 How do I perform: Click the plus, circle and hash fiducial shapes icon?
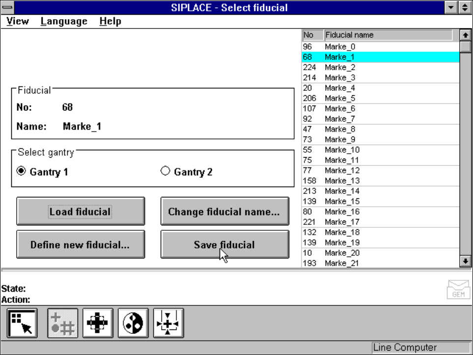click(62, 323)
